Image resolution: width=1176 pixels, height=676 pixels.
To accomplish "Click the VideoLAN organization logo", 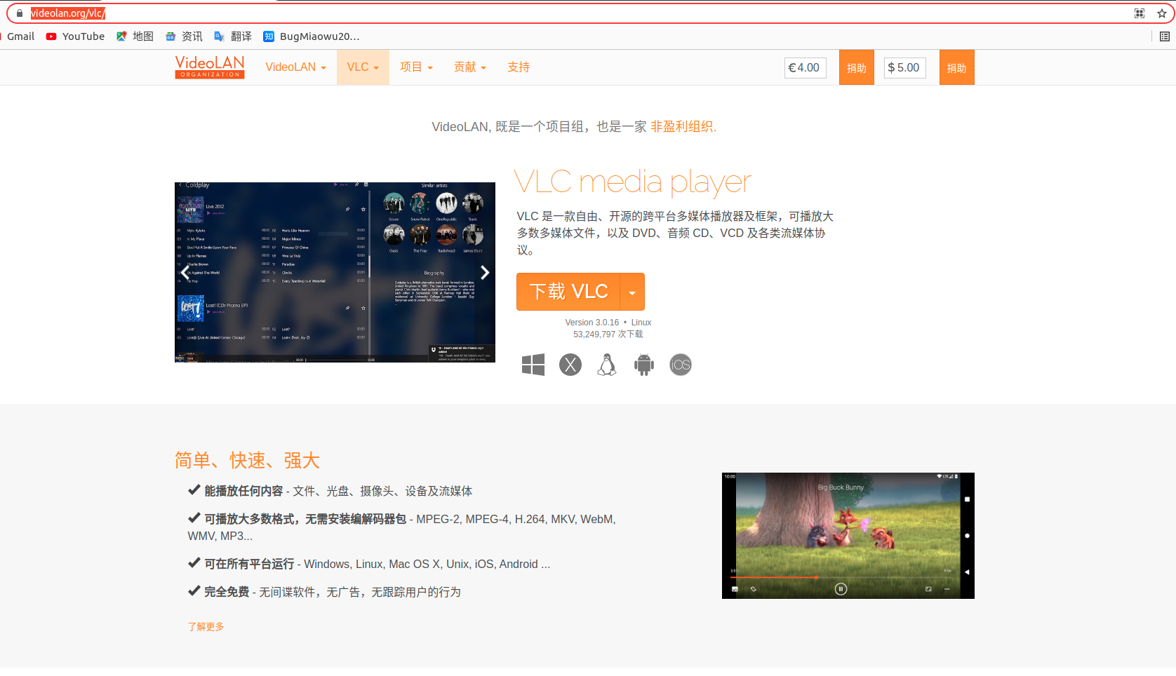I will (210, 67).
